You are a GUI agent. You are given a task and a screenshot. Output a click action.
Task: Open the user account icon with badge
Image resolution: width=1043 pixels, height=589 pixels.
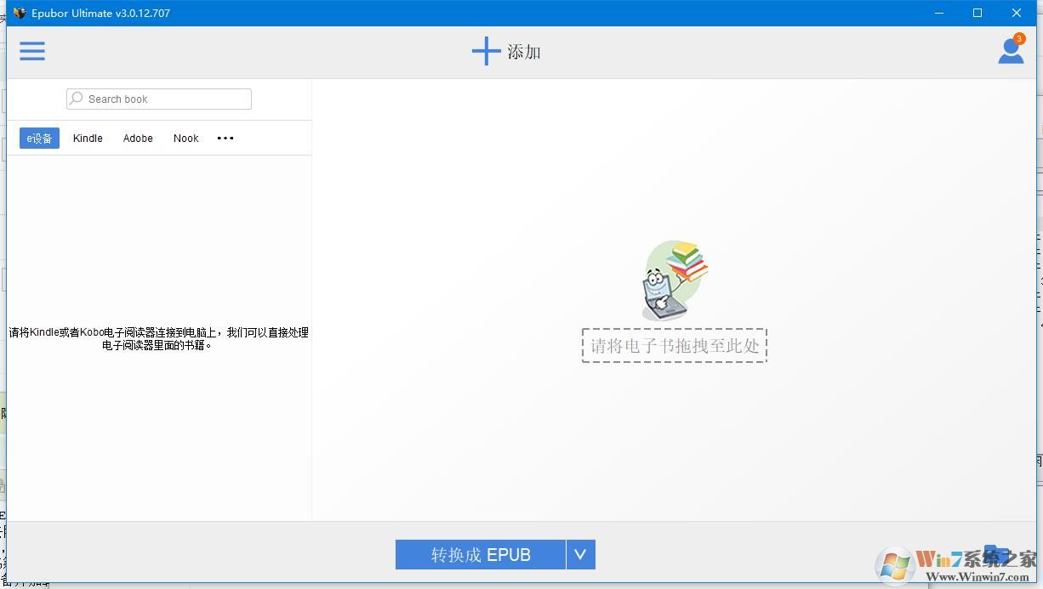(x=1011, y=50)
